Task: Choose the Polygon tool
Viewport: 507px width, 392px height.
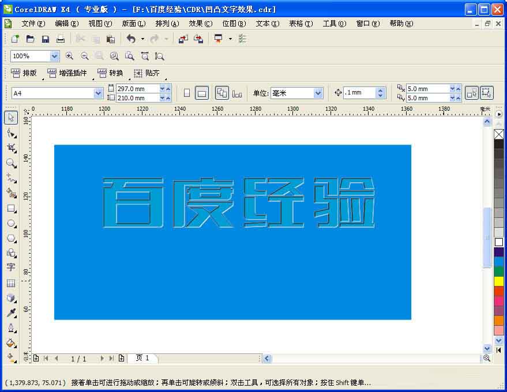Action: [11, 238]
